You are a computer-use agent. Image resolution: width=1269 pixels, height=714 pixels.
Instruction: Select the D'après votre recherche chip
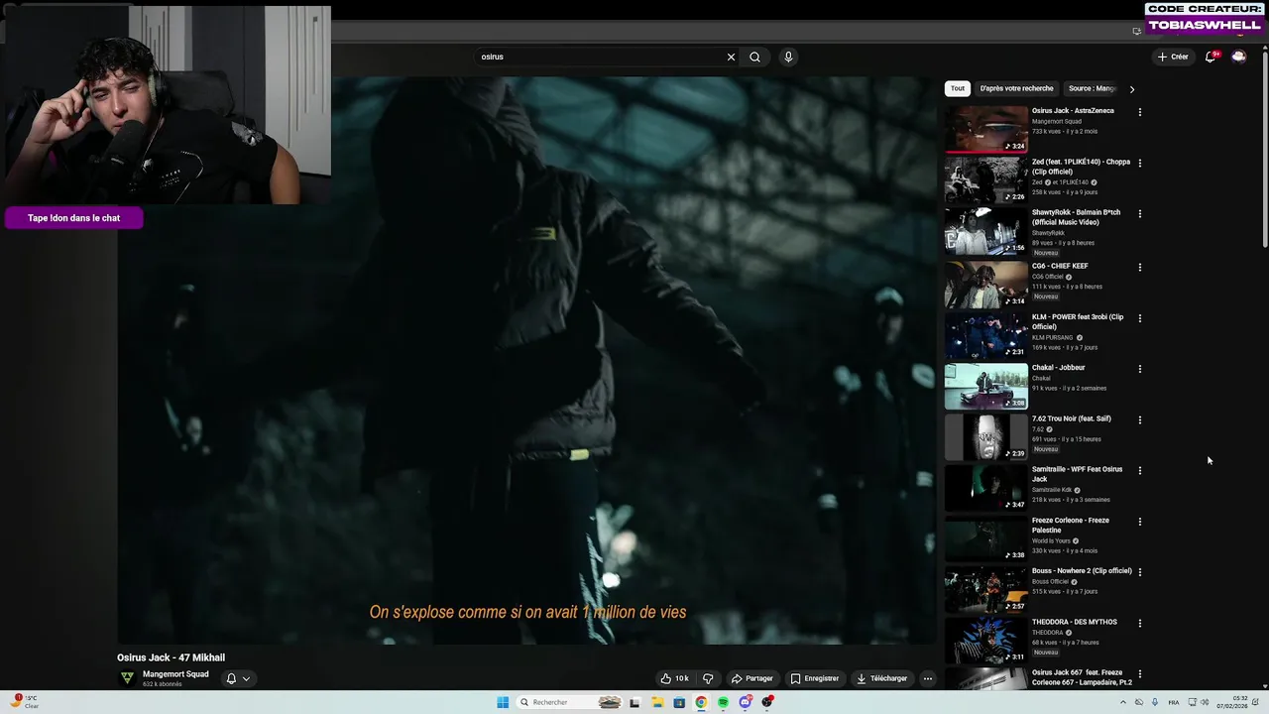1016,88
